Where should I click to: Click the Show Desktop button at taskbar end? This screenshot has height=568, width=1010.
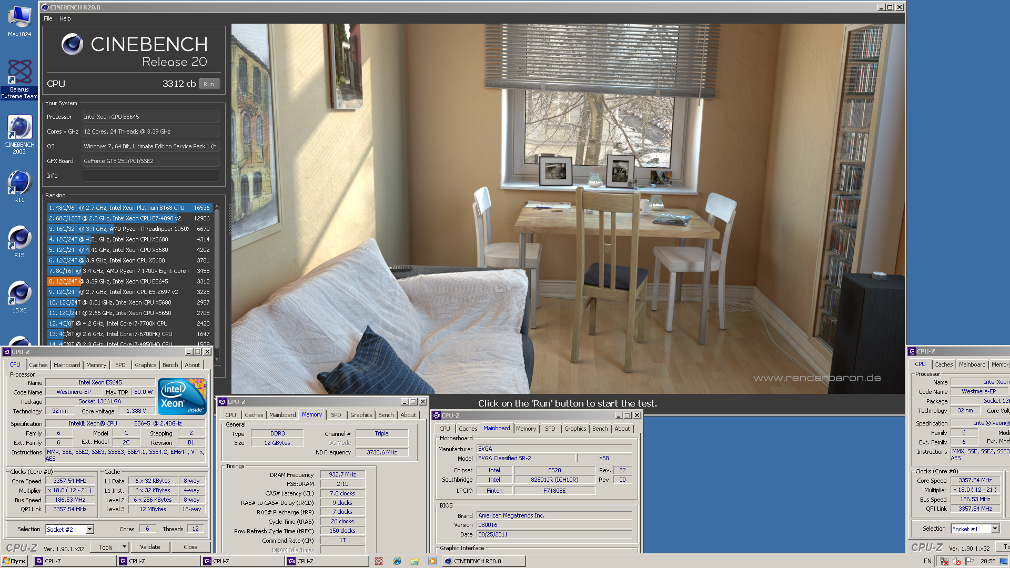pos(1004,561)
